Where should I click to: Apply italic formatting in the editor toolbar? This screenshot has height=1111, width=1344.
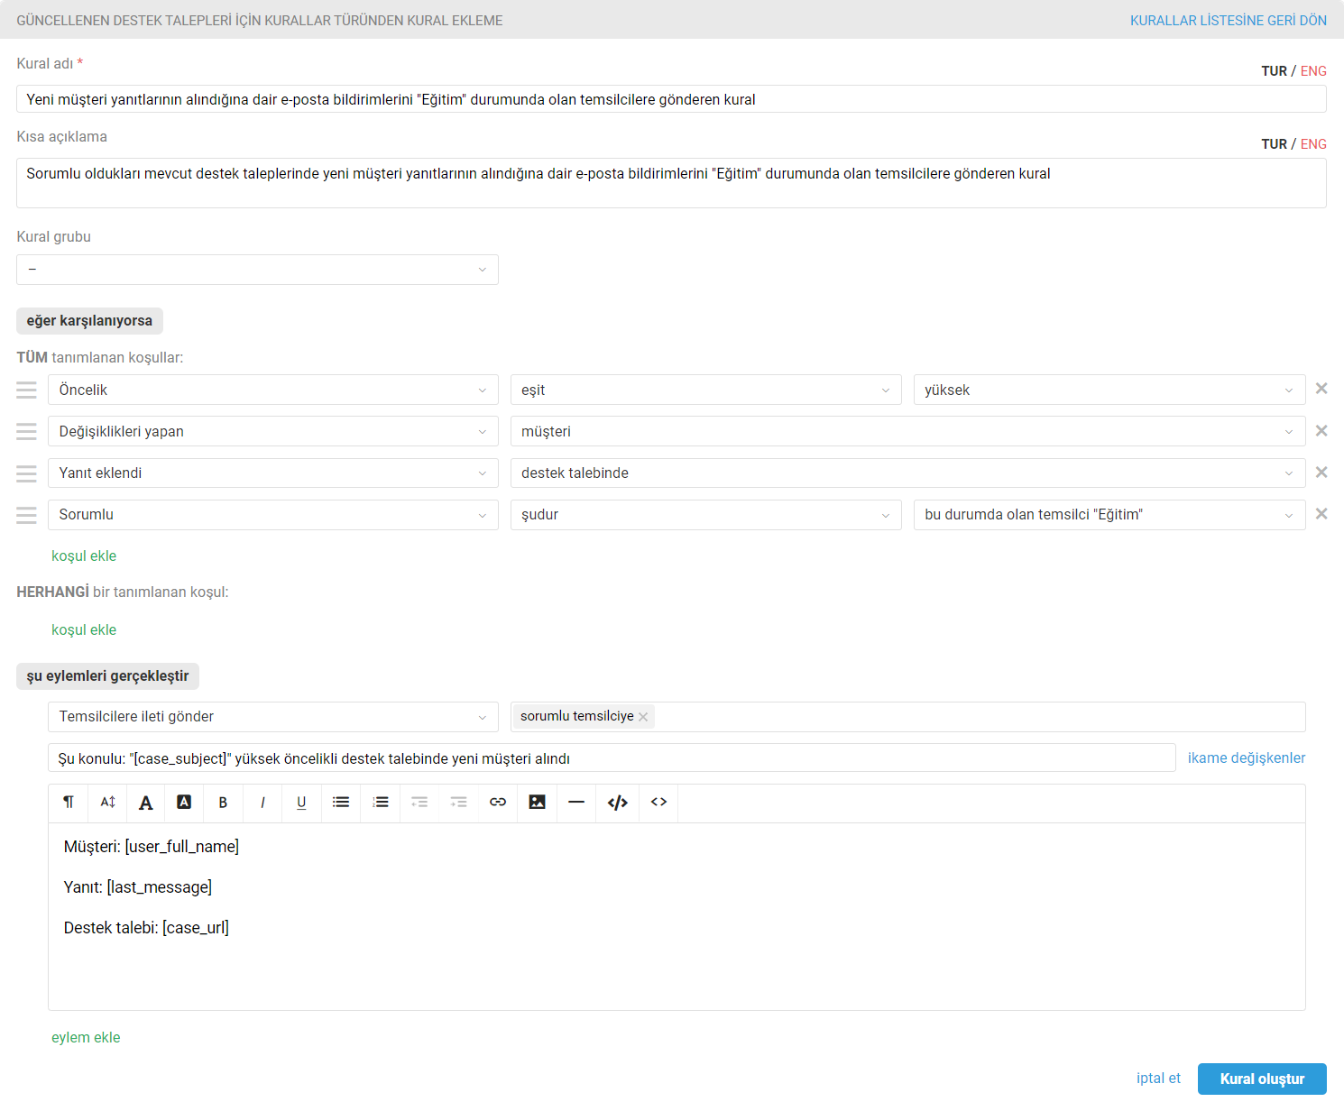(262, 803)
